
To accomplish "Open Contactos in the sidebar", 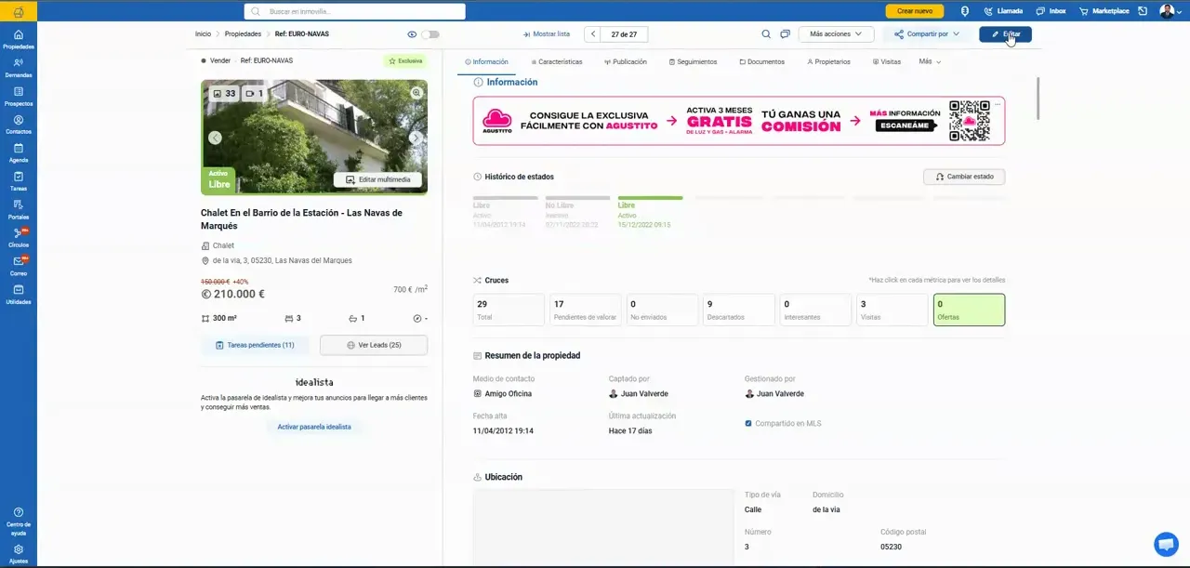I will tap(19, 125).
